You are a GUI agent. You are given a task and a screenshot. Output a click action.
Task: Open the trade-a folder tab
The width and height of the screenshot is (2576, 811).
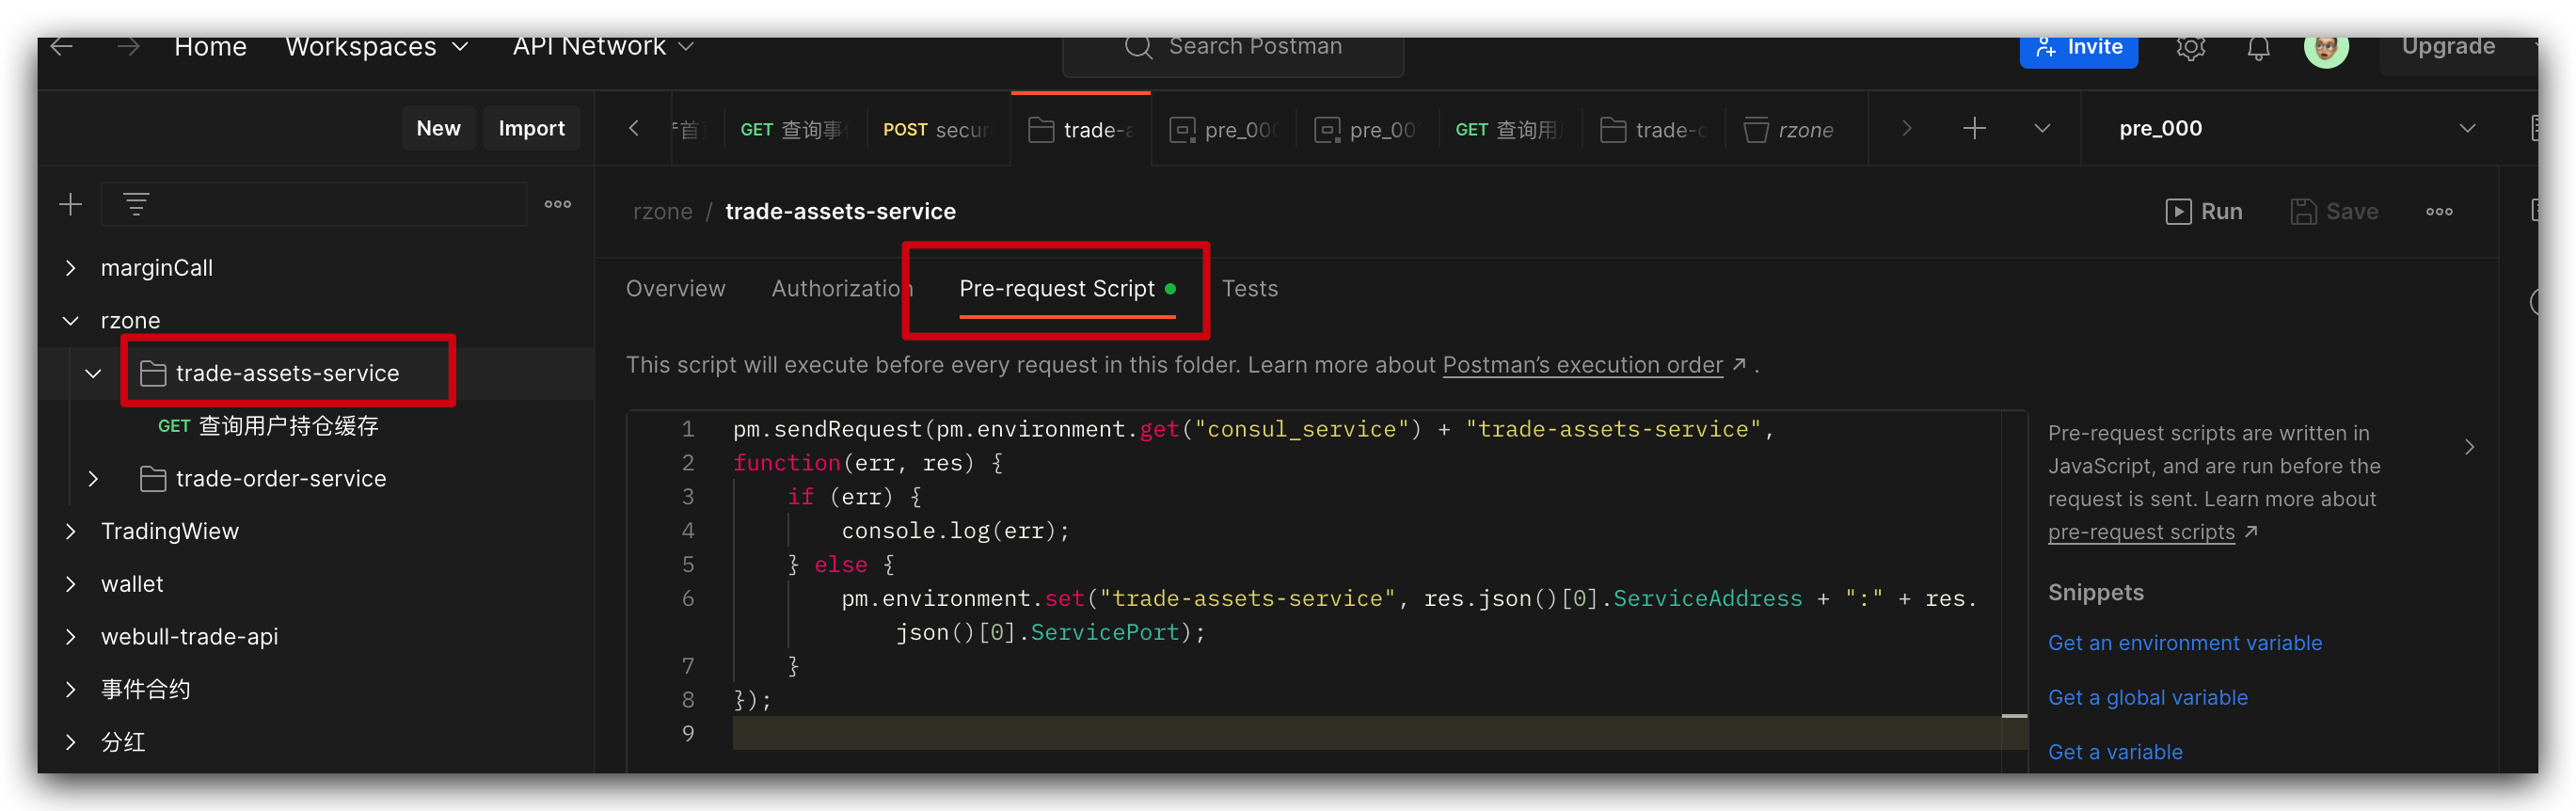coord(1081,130)
